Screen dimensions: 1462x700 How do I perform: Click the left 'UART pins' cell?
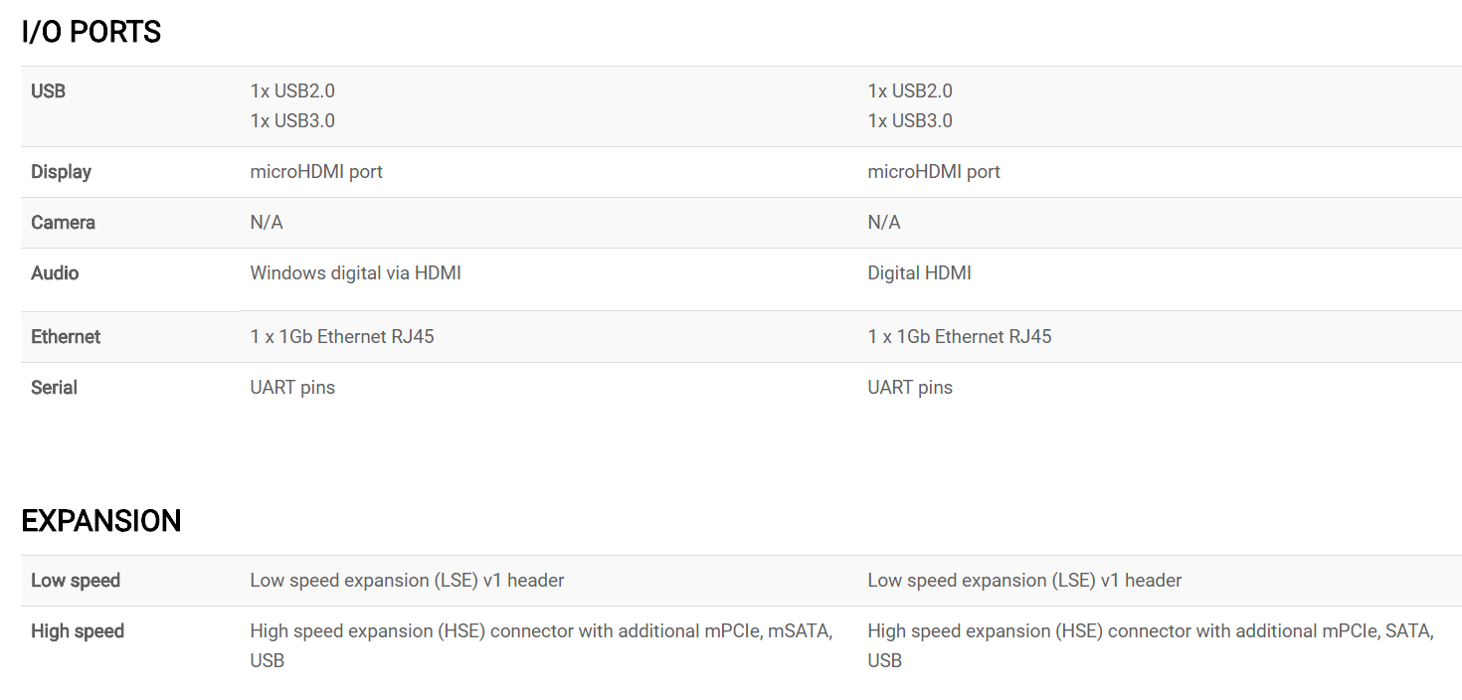(292, 388)
